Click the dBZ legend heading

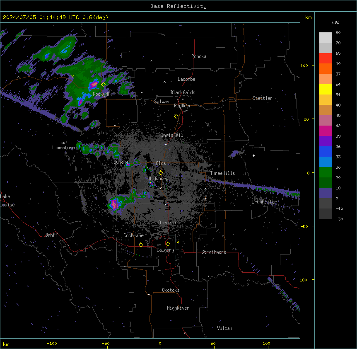click(x=335, y=22)
